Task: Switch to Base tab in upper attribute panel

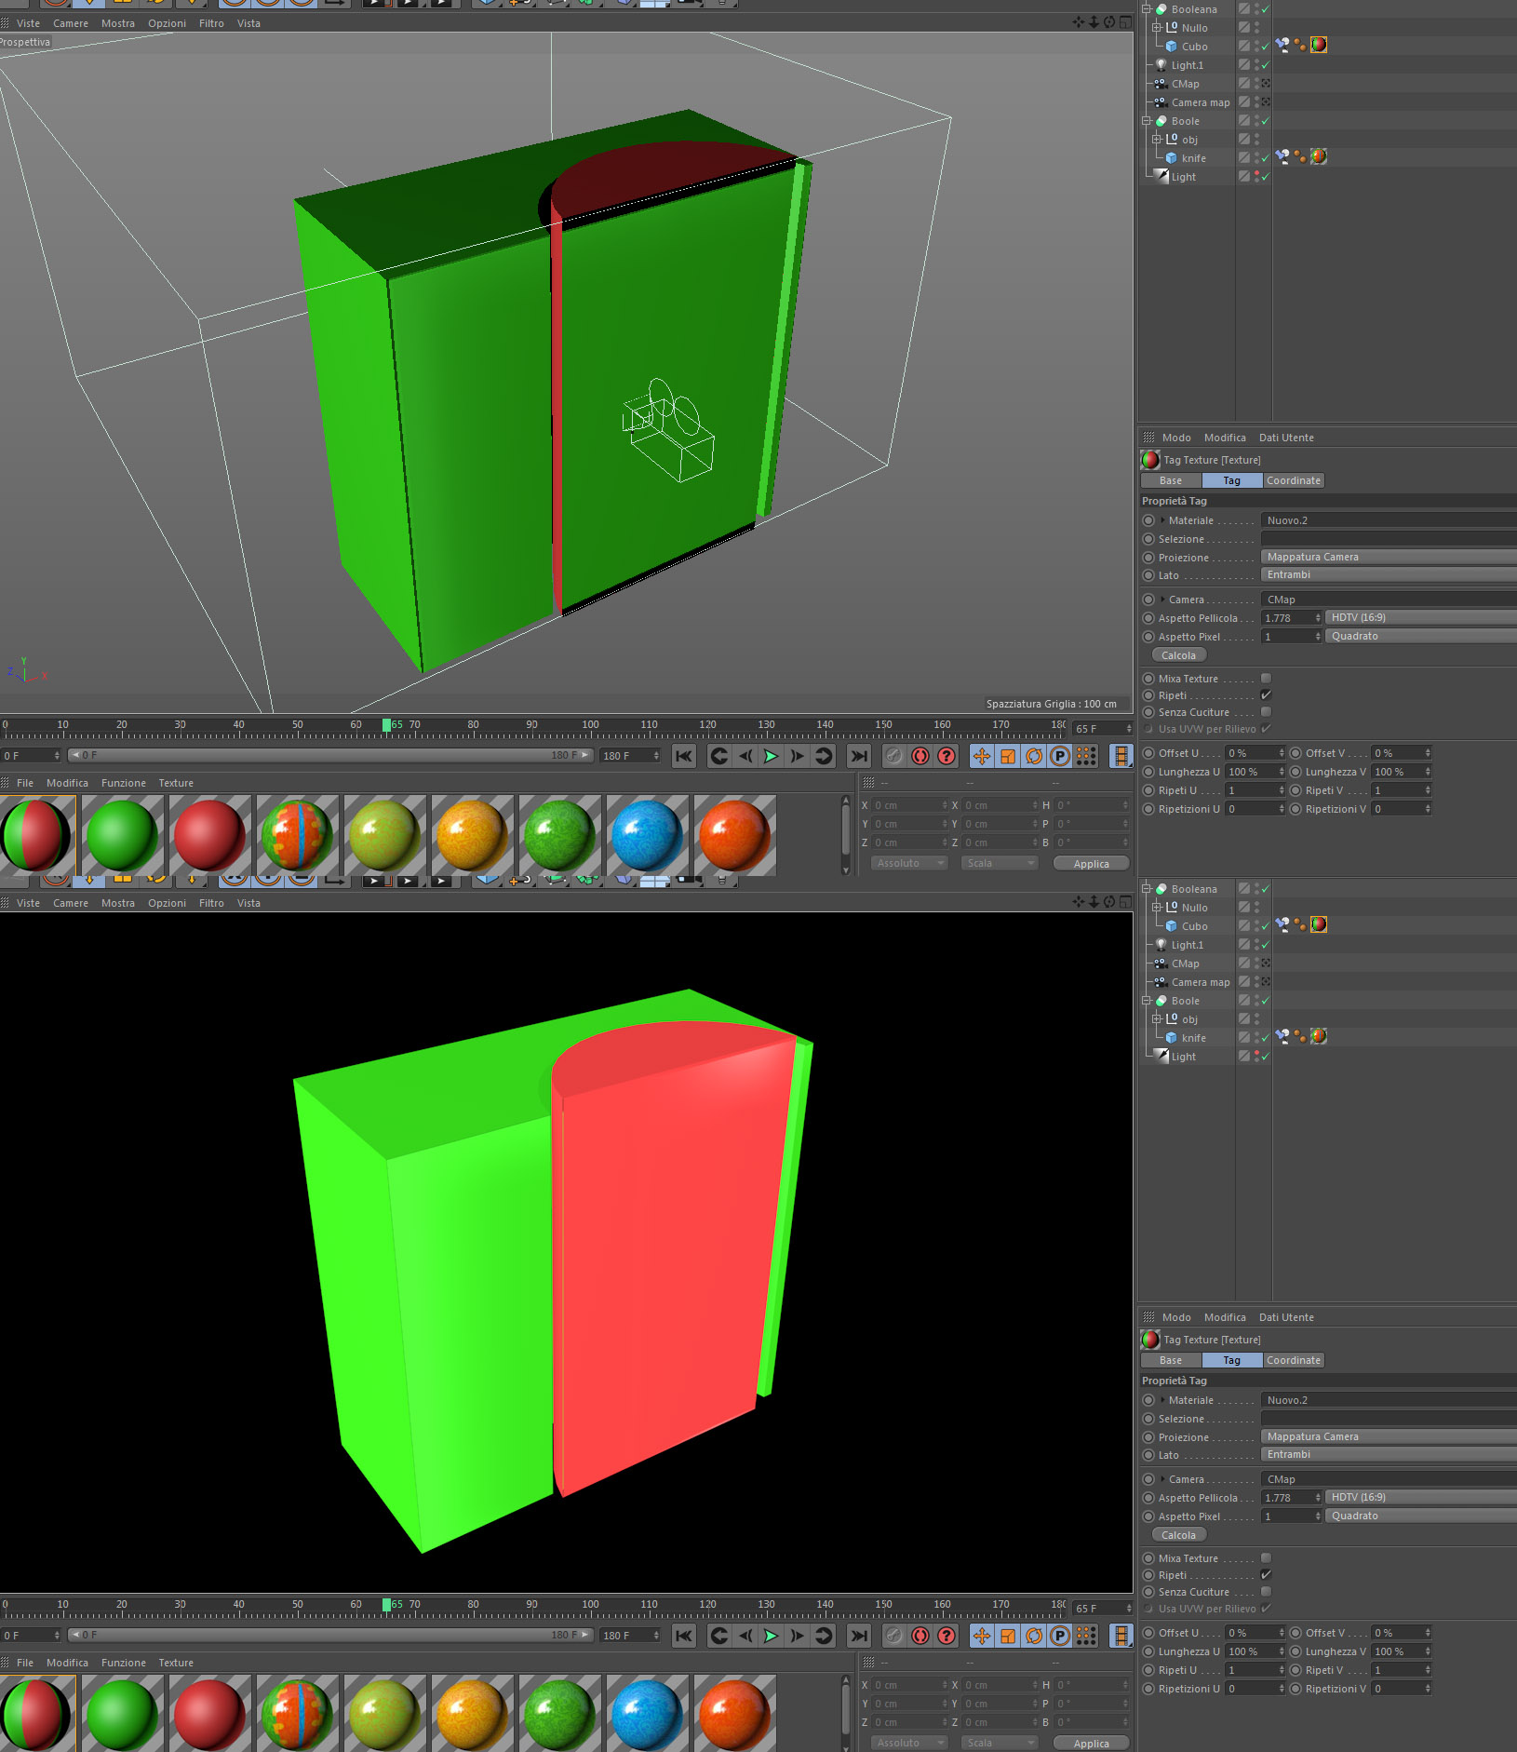Action: (x=1171, y=480)
